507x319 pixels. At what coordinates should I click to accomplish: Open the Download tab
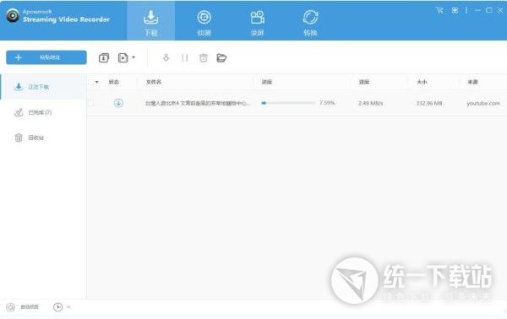pos(150,20)
